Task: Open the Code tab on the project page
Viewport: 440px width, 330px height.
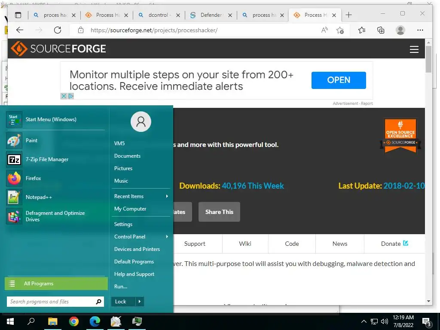Action: click(x=292, y=244)
